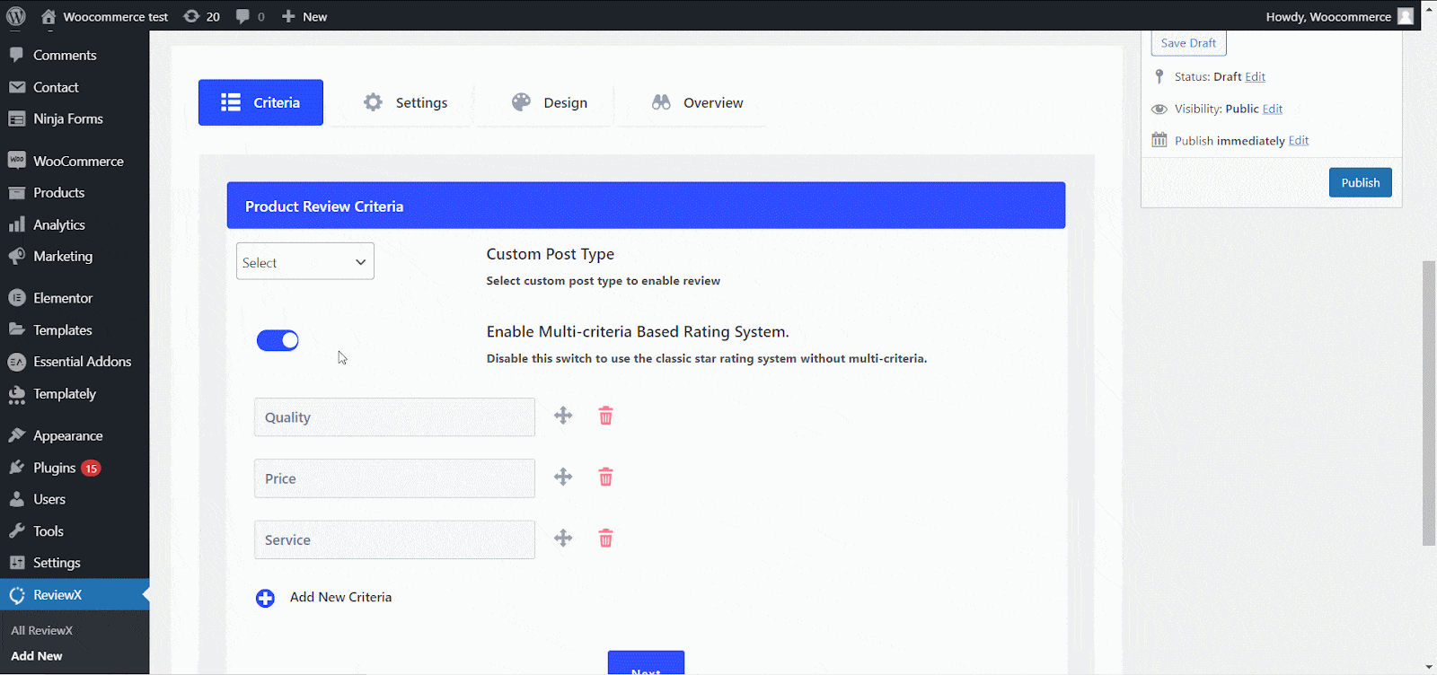Switch to the Settings gear tab

(405, 102)
